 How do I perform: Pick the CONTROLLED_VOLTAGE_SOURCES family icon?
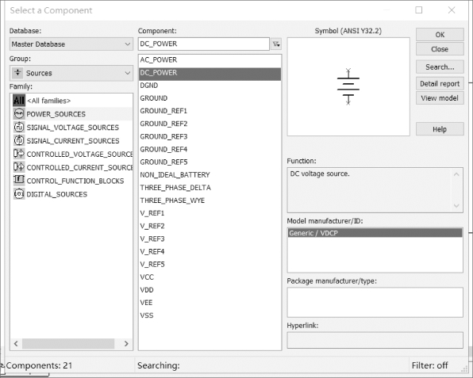point(19,154)
